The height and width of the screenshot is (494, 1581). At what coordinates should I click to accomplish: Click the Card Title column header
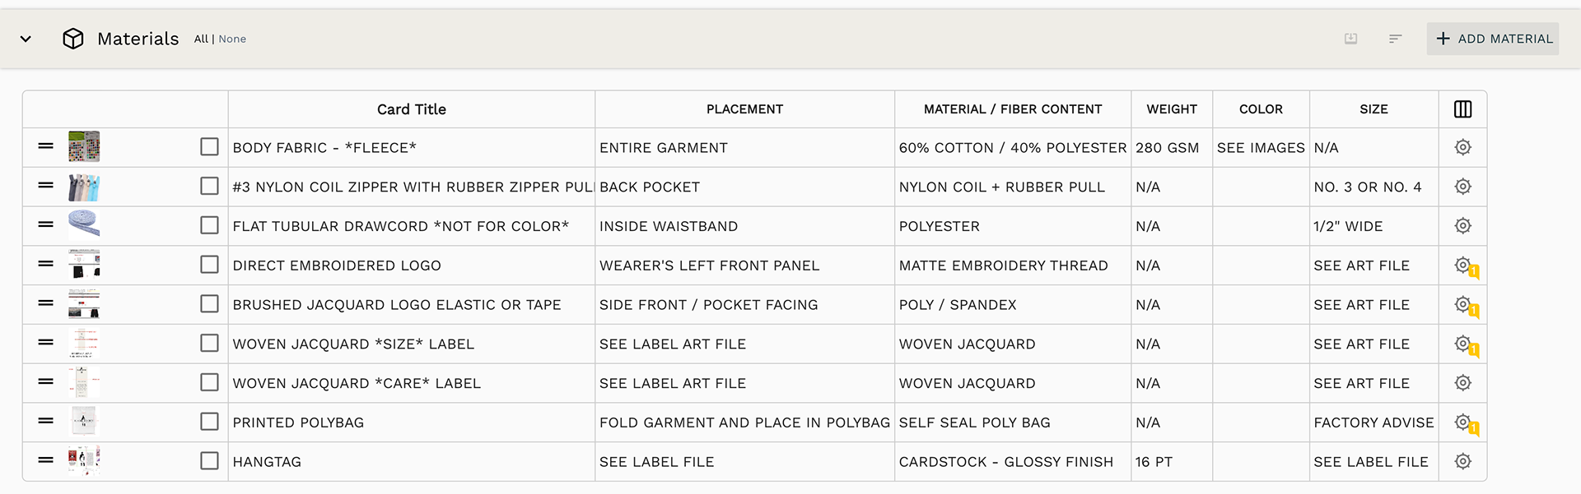411,109
